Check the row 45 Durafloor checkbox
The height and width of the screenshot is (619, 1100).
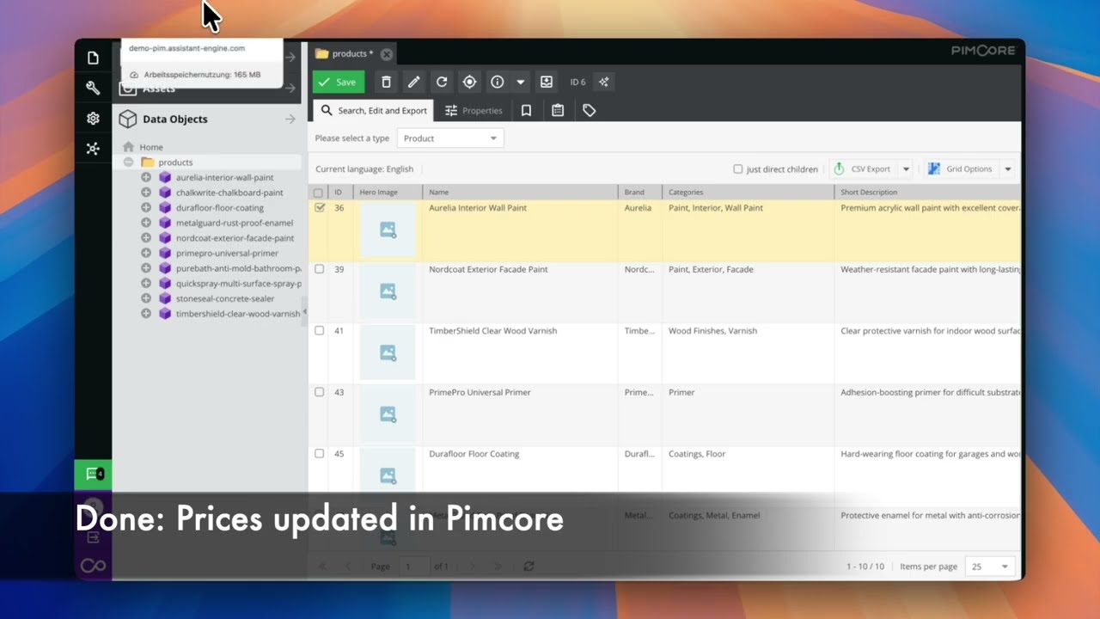(x=320, y=453)
